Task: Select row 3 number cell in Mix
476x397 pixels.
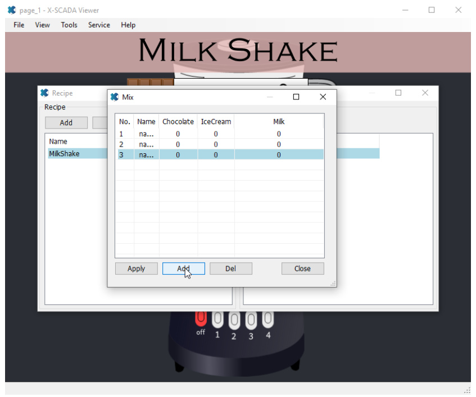Action: point(125,154)
